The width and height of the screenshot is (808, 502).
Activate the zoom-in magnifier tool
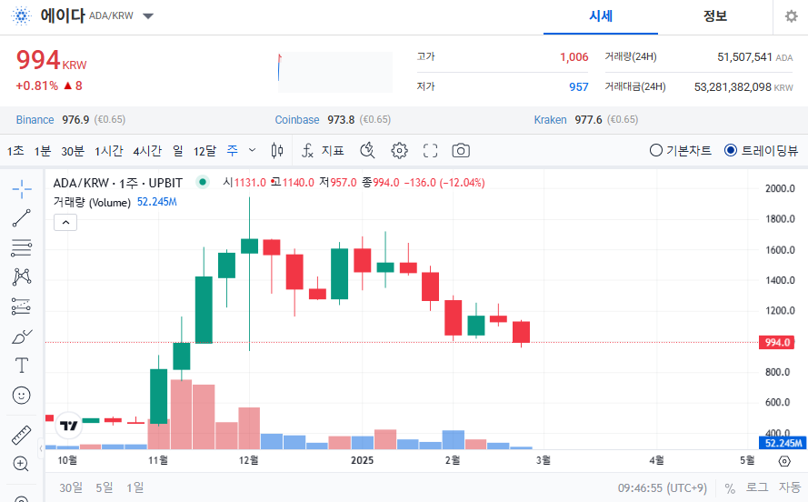(22, 464)
